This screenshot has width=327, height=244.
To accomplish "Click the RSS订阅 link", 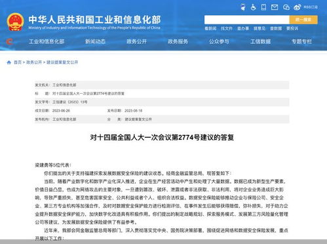I will [x=311, y=7].
